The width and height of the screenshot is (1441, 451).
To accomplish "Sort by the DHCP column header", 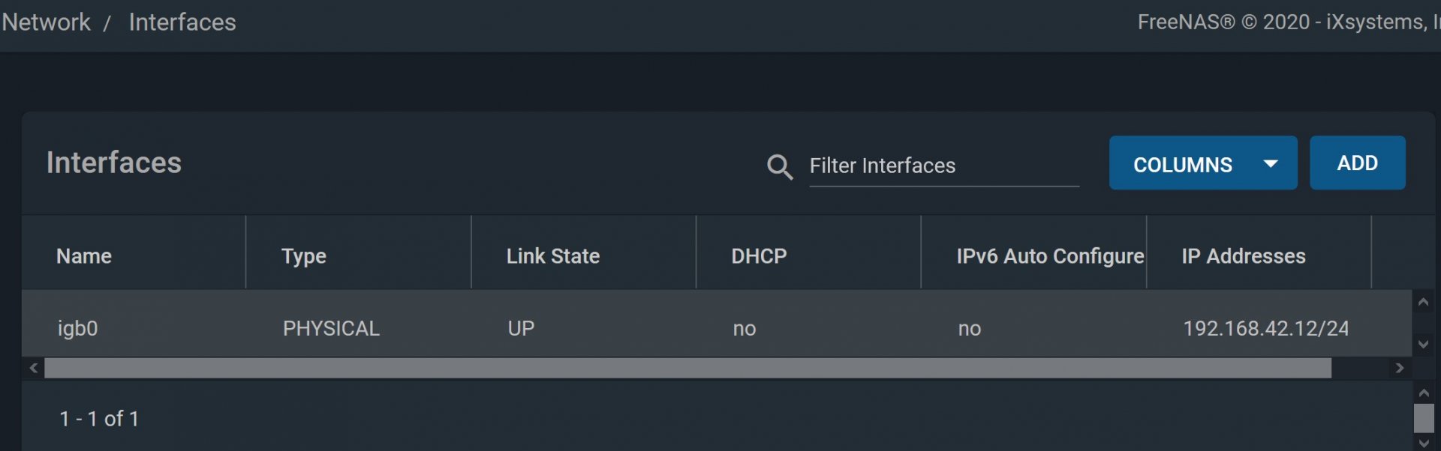I will pyautogui.click(x=759, y=256).
